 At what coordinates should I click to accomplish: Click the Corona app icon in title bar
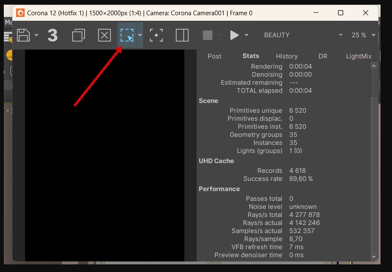pos(20,13)
